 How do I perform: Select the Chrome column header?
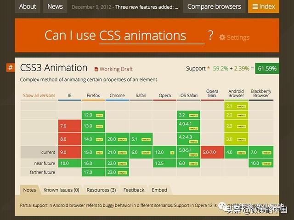[x=117, y=95]
